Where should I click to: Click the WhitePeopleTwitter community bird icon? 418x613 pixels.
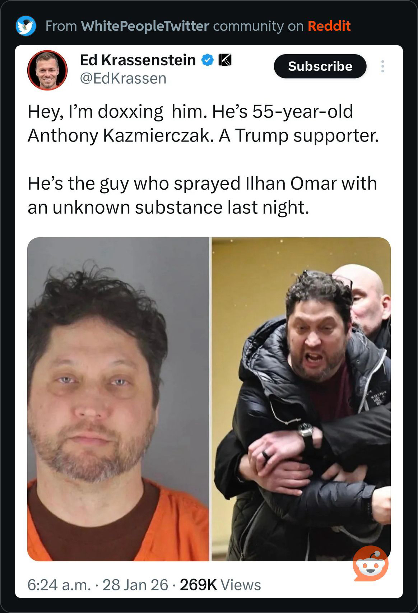click(x=26, y=26)
